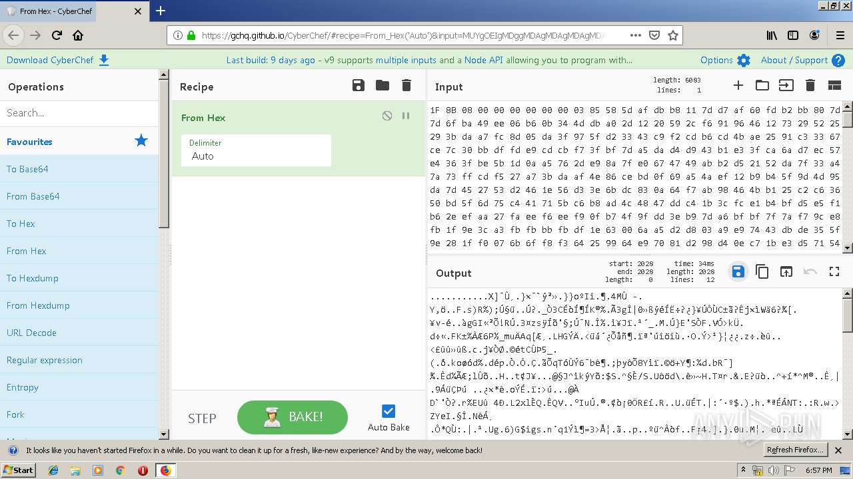Select the From Hexdump operation

(x=79, y=305)
